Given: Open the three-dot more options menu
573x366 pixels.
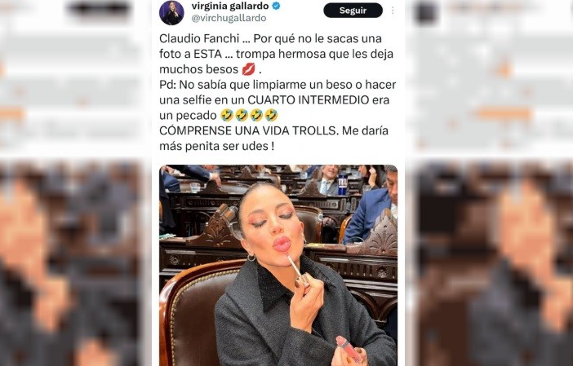Looking at the screenshot, I should (393, 11).
